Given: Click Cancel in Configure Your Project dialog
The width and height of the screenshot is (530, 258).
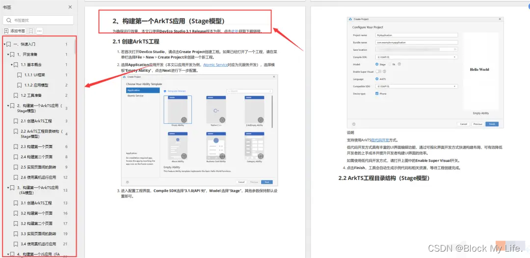Looking at the screenshot, I should (x=463, y=124).
